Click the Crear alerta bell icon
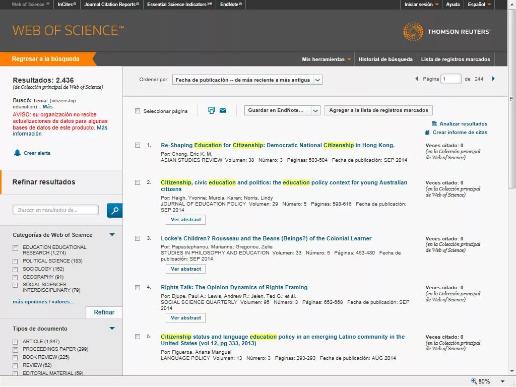The width and height of the screenshot is (516, 387). (x=17, y=153)
